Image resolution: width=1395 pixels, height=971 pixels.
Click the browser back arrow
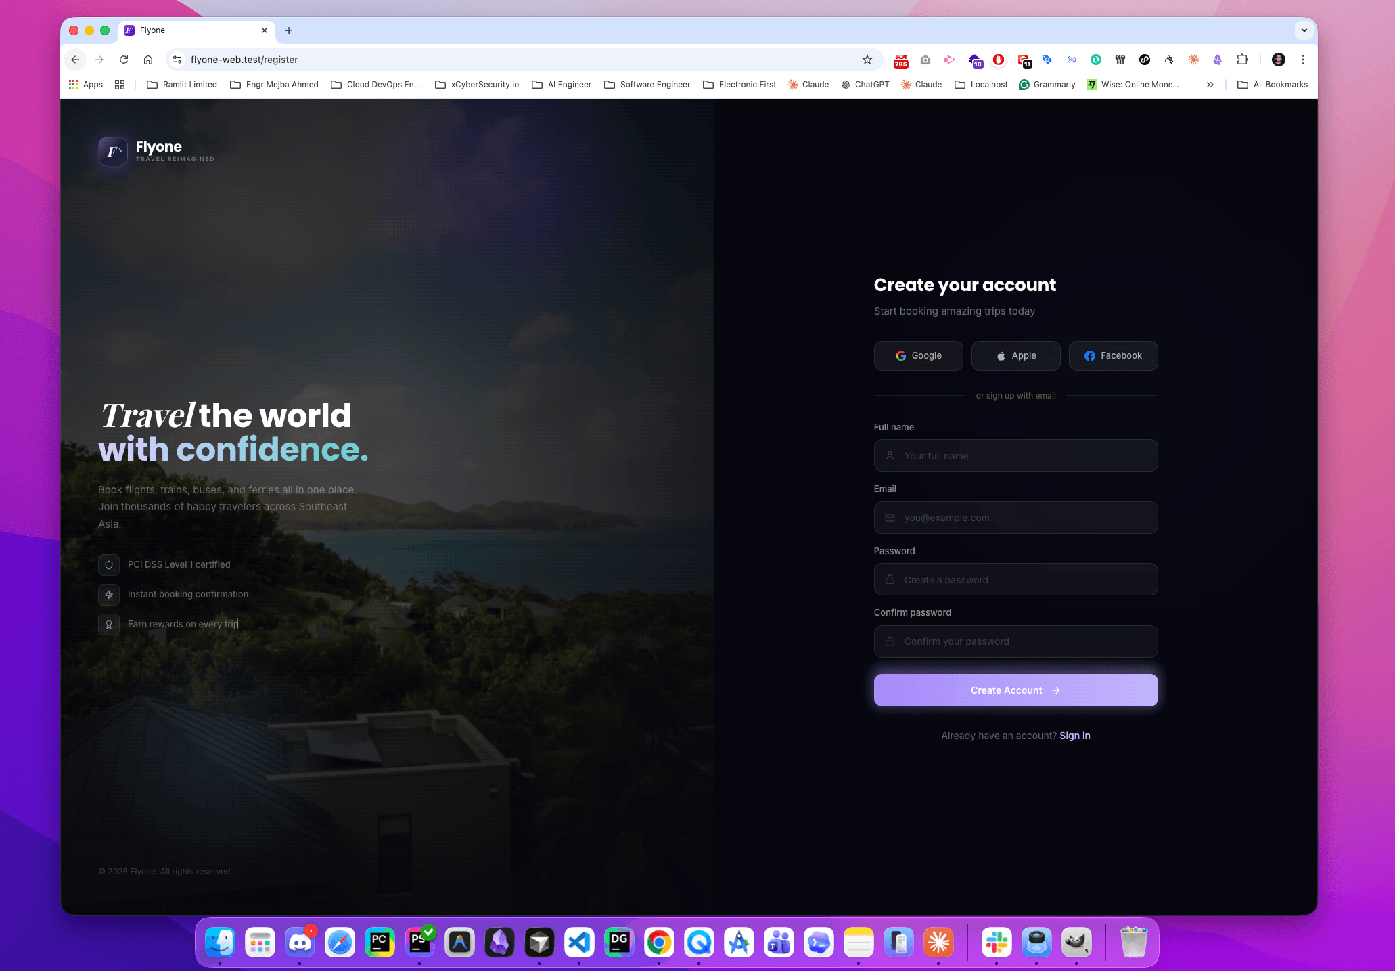(75, 60)
